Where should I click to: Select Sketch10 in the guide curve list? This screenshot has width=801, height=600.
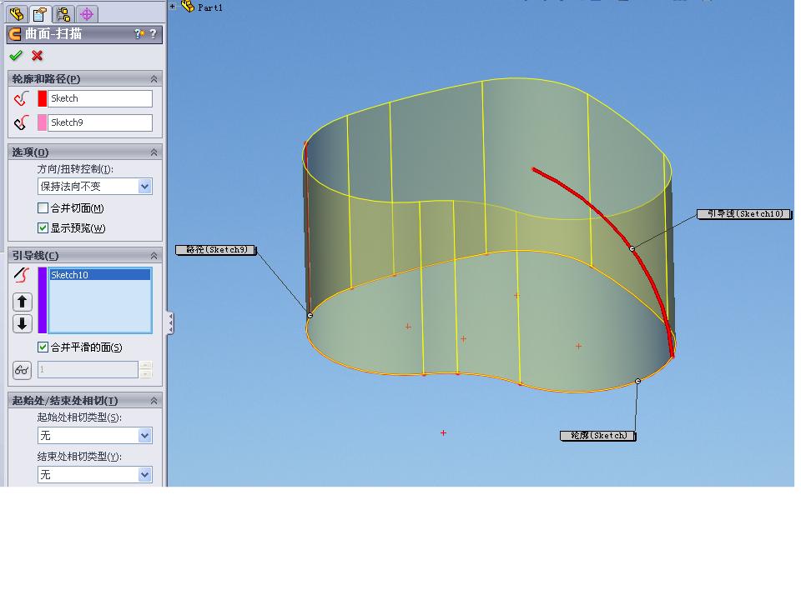100,275
